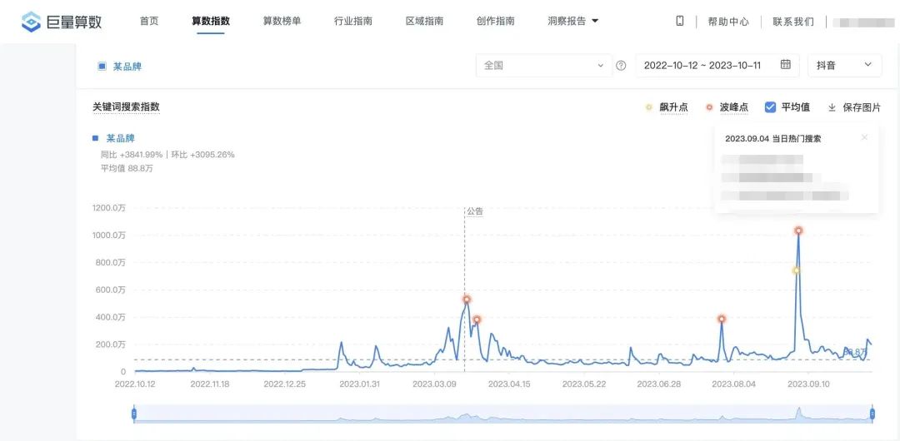Image resolution: width=900 pixels, height=441 pixels.
Task: Click the 关键词搜索指数 heading
Action: pos(127,107)
